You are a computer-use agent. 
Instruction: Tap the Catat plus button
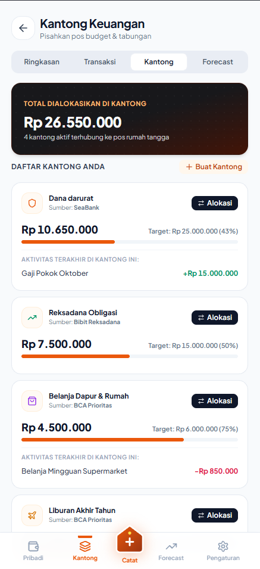click(130, 542)
